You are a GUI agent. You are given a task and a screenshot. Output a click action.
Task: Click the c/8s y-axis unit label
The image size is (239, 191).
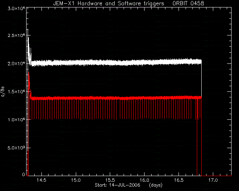tap(3, 92)
